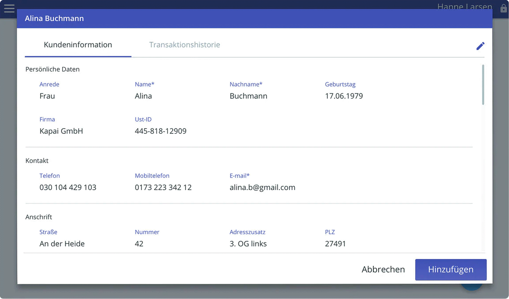
Task: Click the Firma field label
Action: point(47,119)
